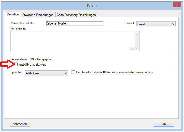Expand the Sprache dropdown set to ARM C++
This screenshot has width=184, height=132.
click(46, 73)
